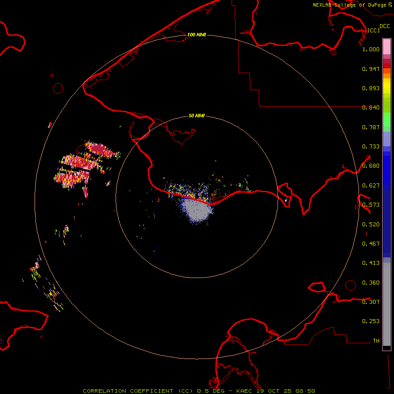Click the 0.947 scale value
The width and height of the screenshot is (394, 394).
coord(371,69)
